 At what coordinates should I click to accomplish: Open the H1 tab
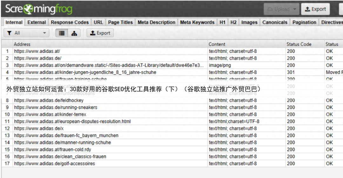pos(222,23)
